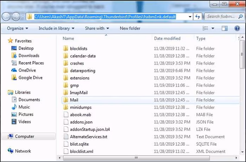Open the Organize menu

click(18, 28)
